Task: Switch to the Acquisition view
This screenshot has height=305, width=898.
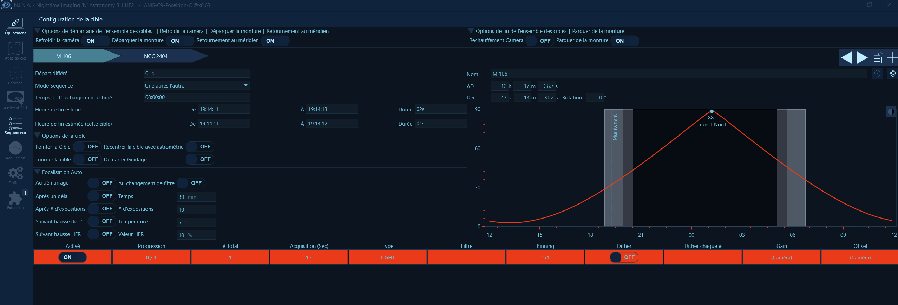Action: pos(15,151)
